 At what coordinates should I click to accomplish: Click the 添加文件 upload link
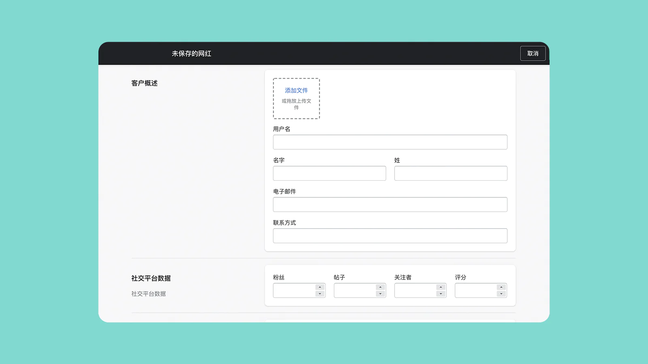click(296, 91)
